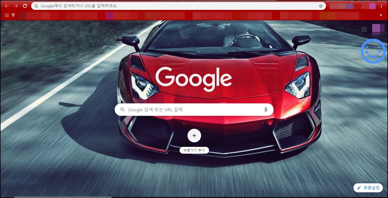Open the 맞춤설정 customize button
Viewport: 388px width, 198px height.
tap(368, 188)
